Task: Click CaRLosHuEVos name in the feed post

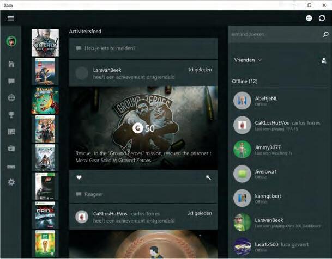Action: 110,214
